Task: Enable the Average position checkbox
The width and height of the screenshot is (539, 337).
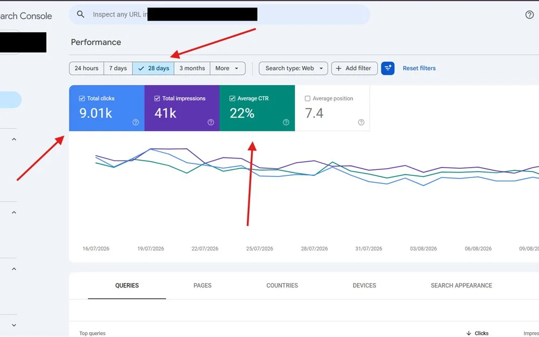Action: pyautogui.click(x=307, y=98)
